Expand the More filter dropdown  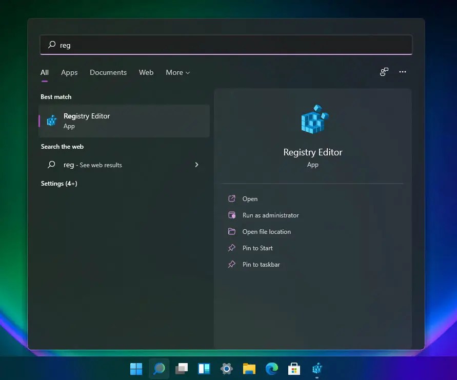(178, 72)
